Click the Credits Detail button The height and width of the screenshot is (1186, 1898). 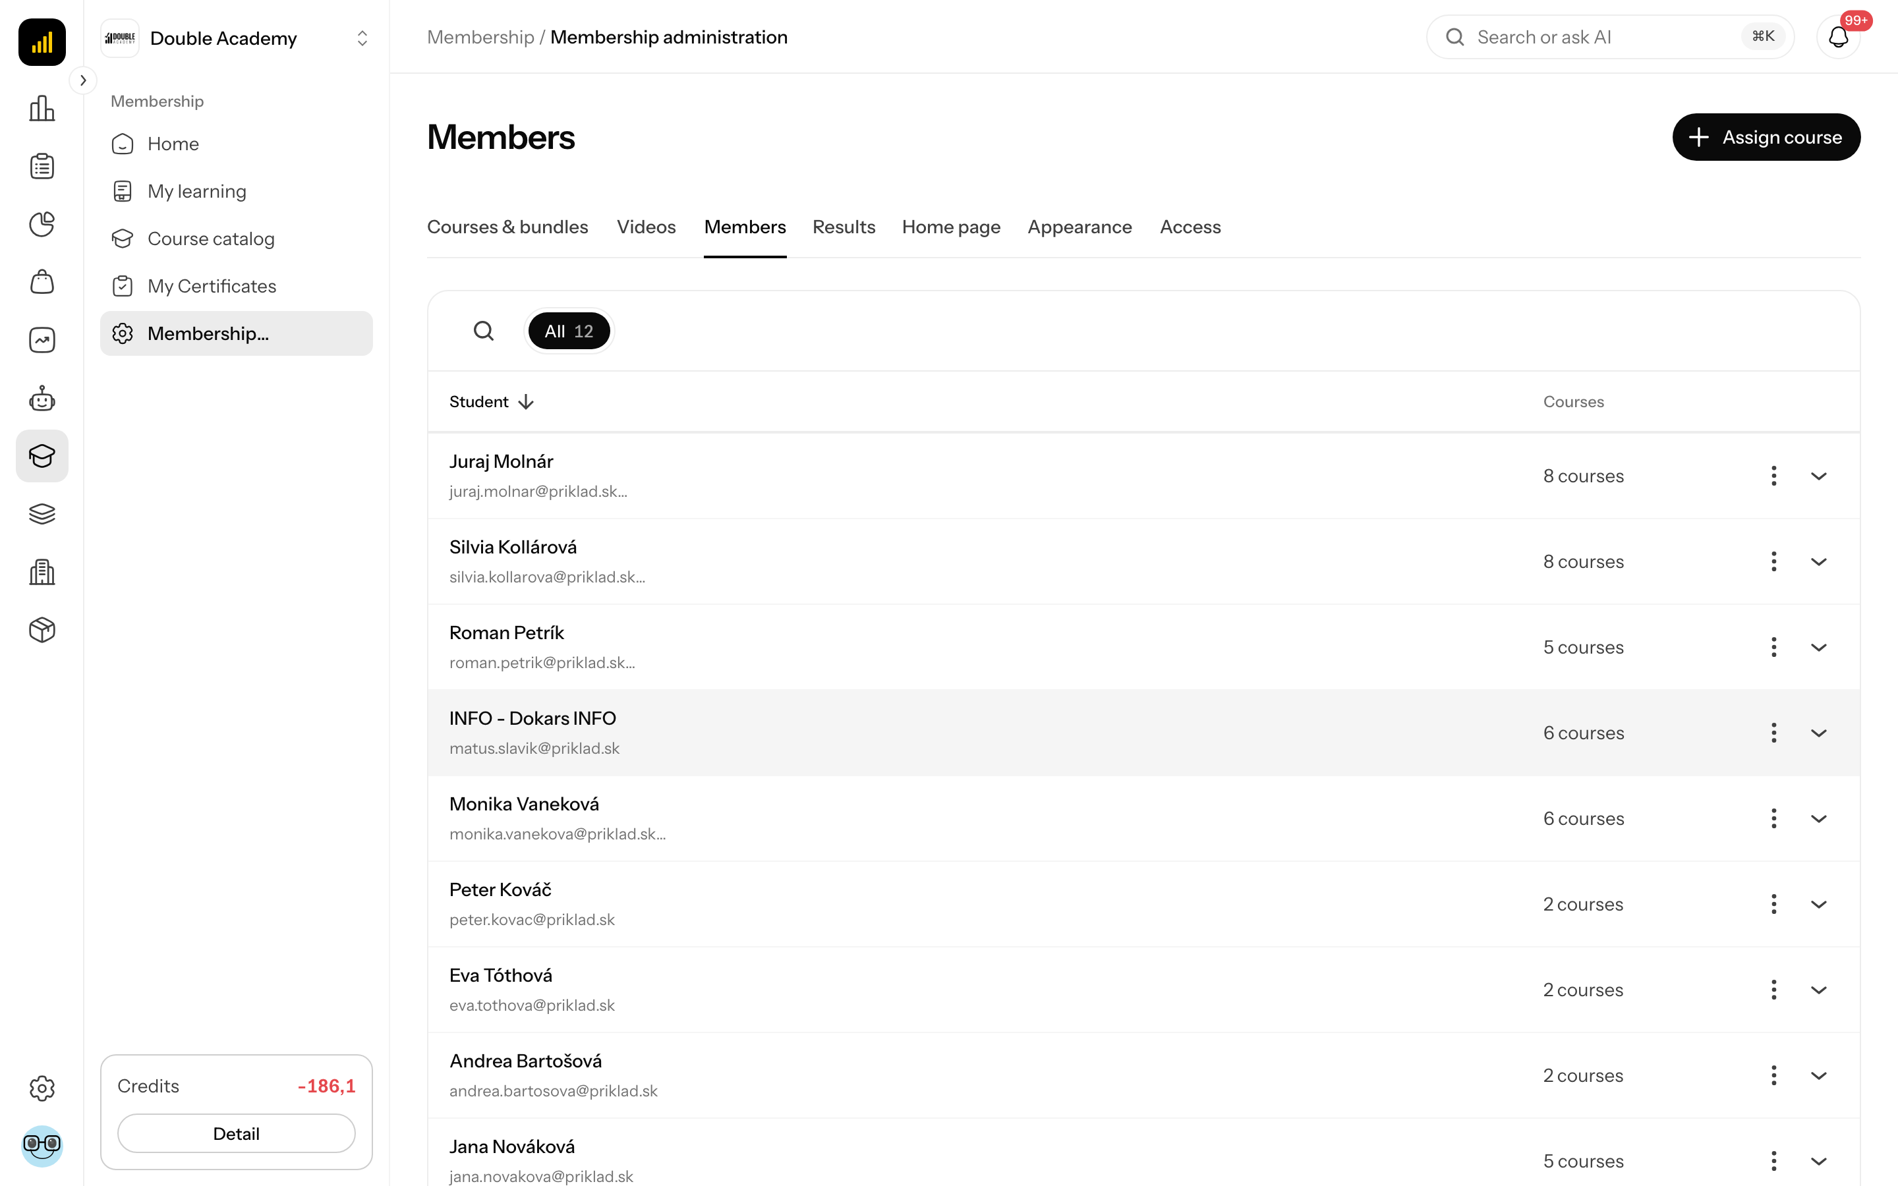tap(236, 1133)
